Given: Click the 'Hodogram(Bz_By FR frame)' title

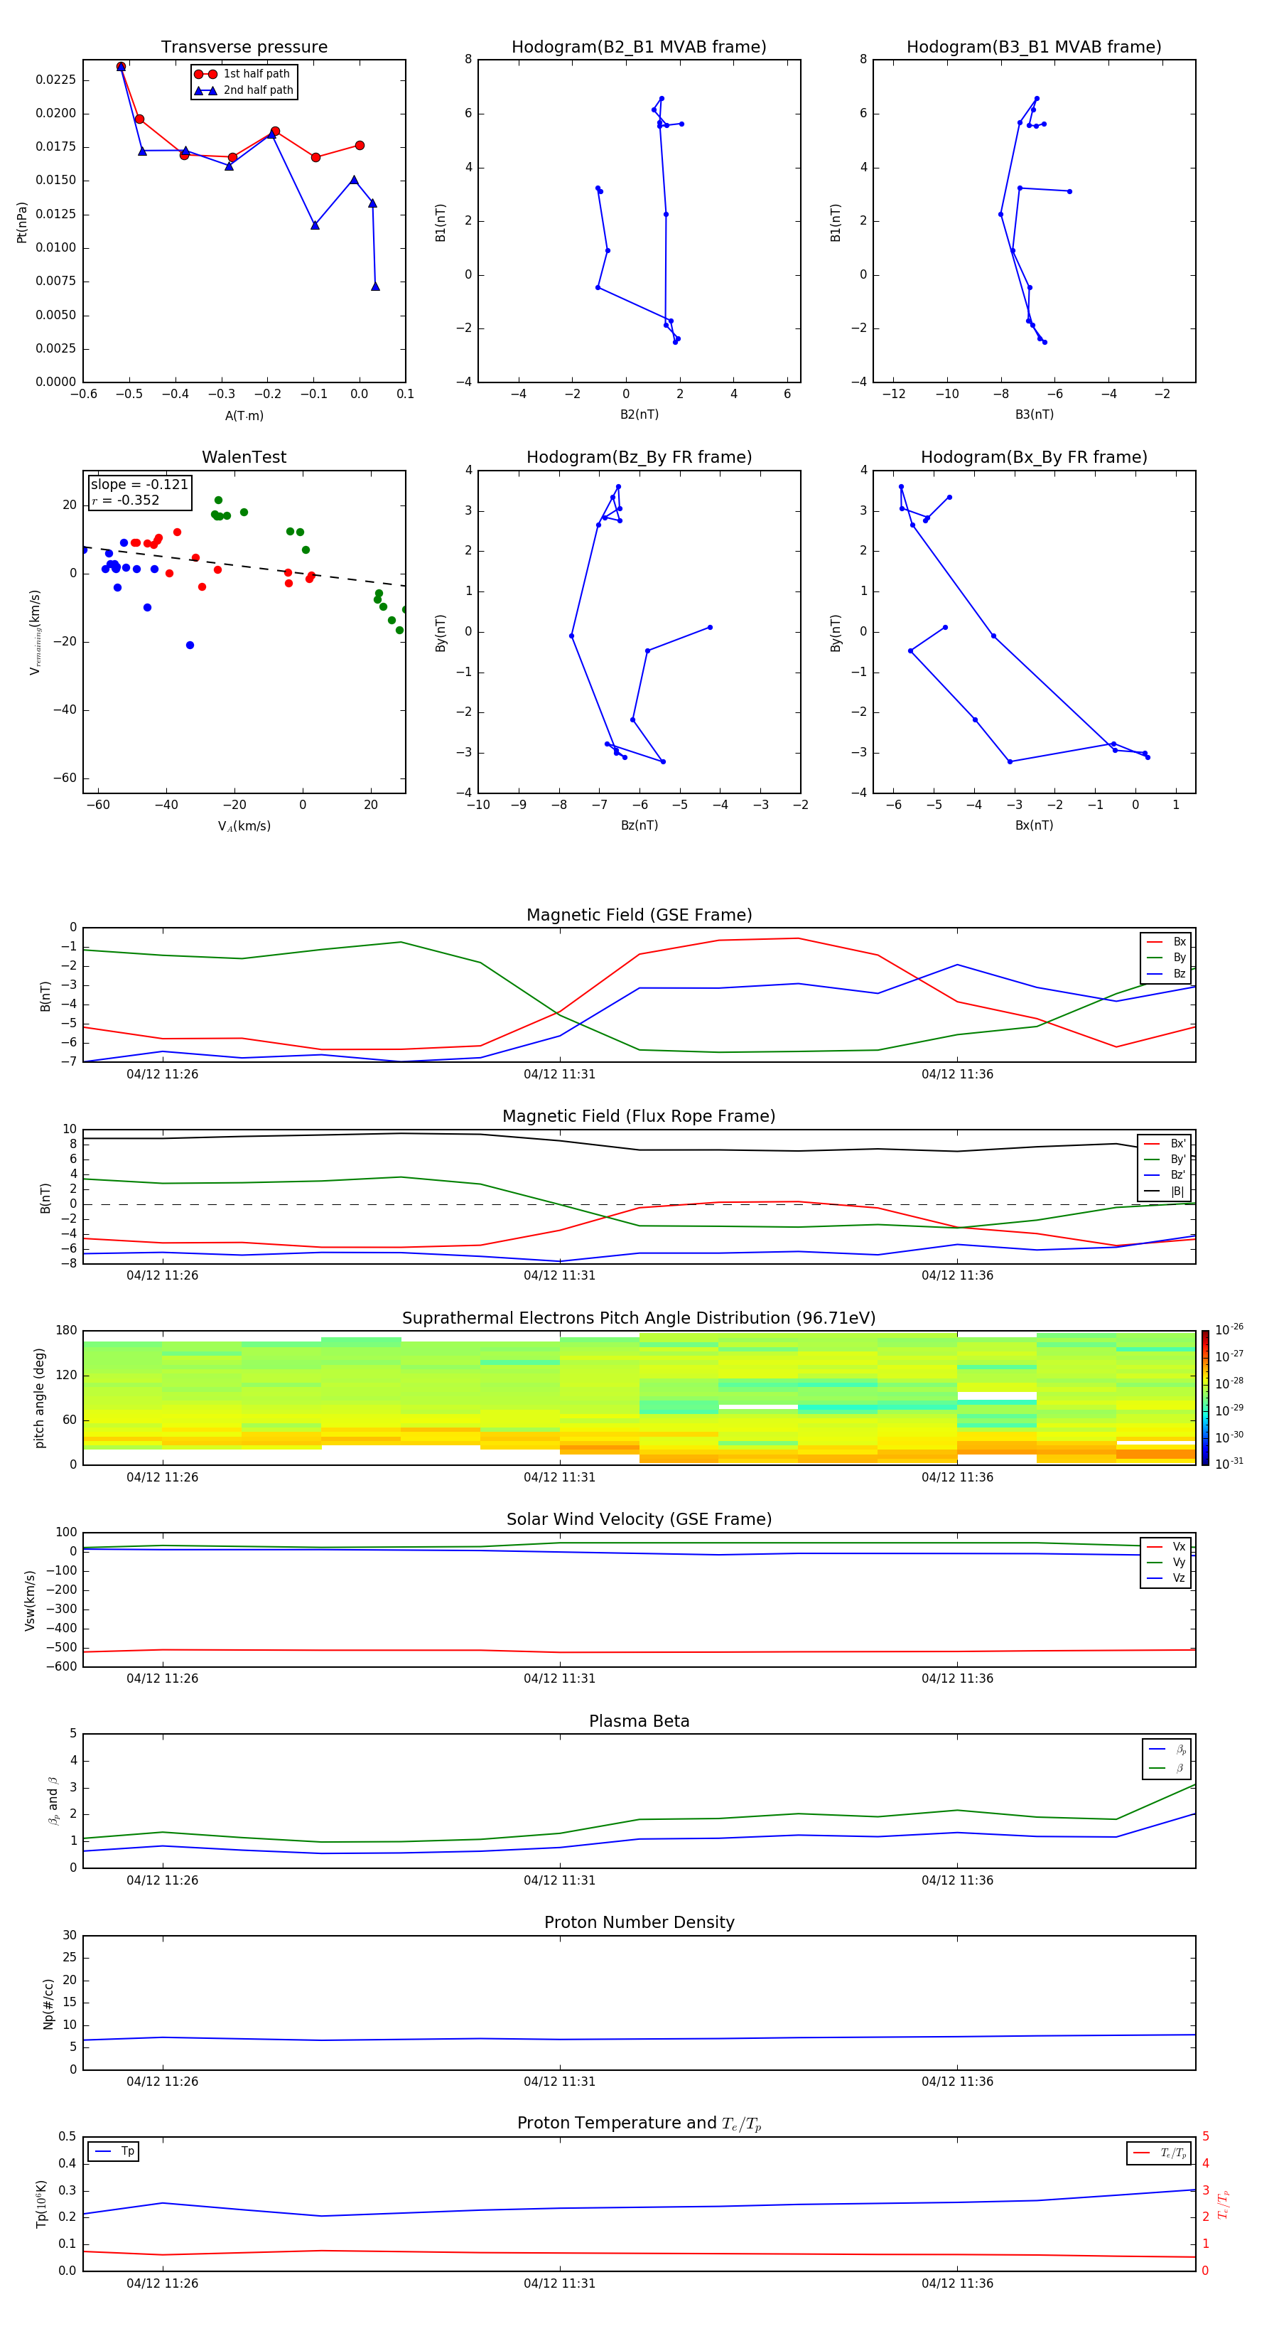Looking at the screenshot, I should tap(639, 457).
